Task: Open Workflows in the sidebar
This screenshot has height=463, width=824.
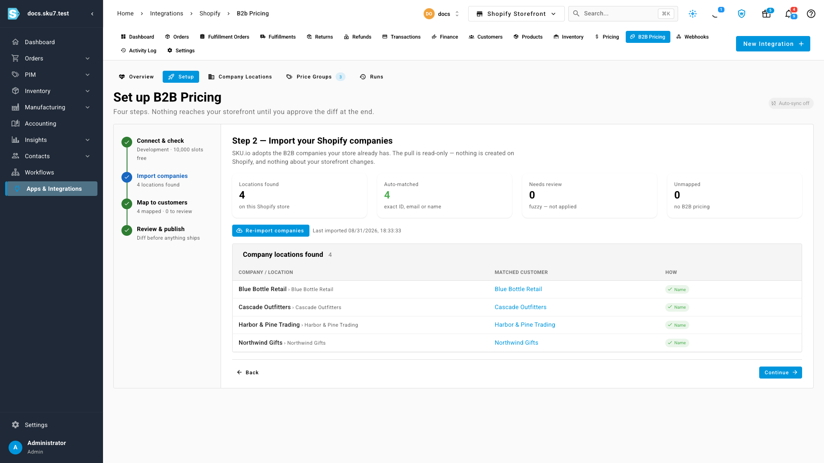Action: click(51, 172)
